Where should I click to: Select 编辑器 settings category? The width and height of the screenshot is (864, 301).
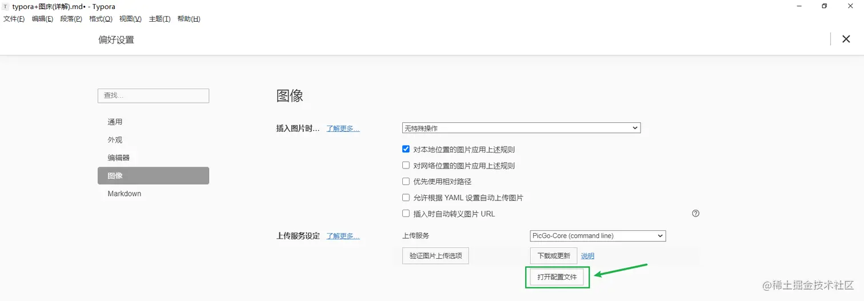pos(153,158)
